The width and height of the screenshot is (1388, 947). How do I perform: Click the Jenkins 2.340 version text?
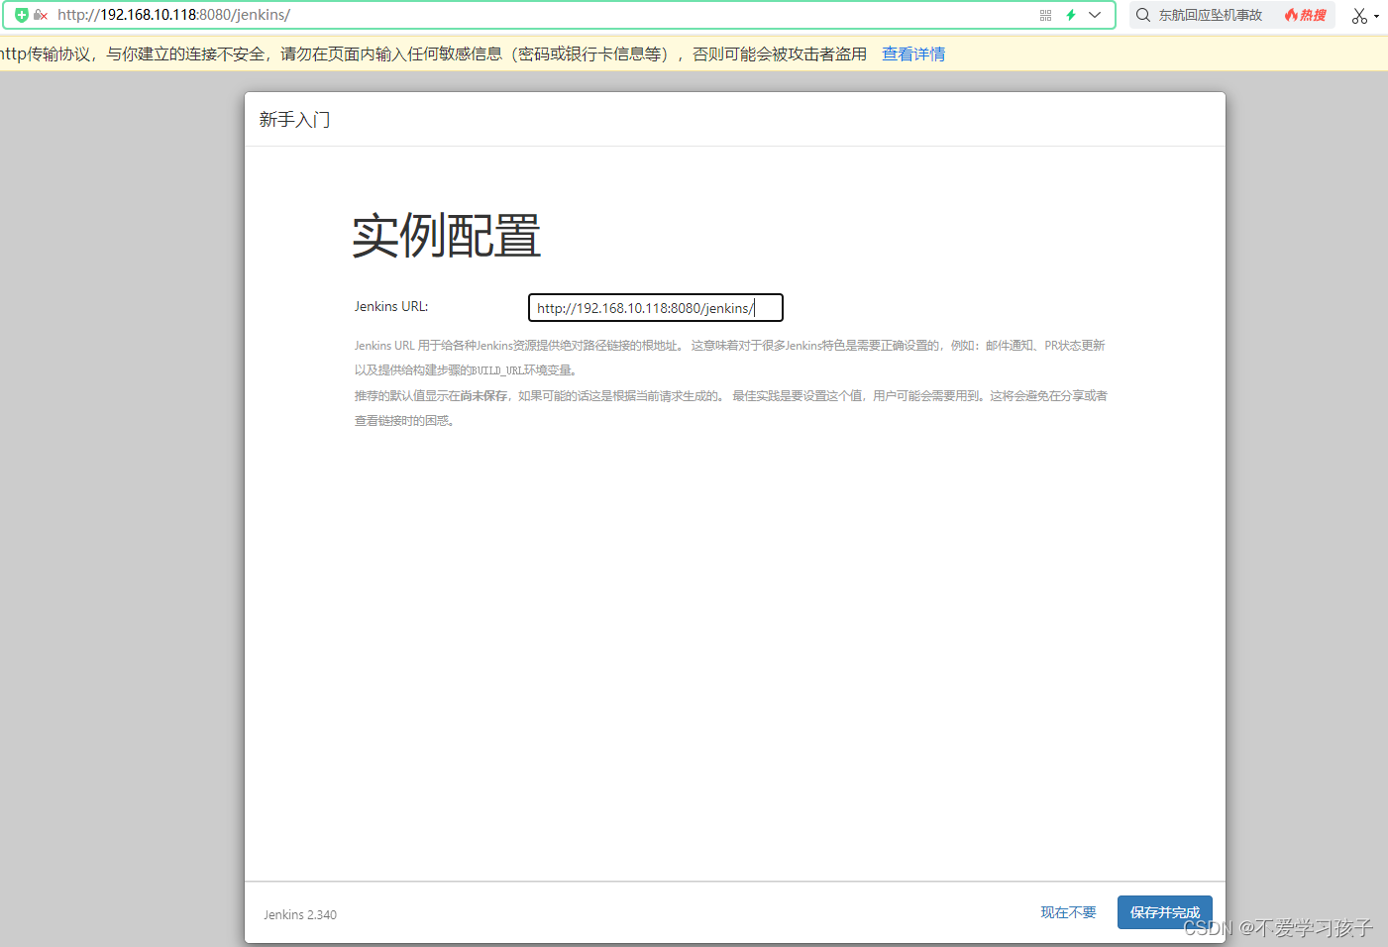[x=300, y=914]
